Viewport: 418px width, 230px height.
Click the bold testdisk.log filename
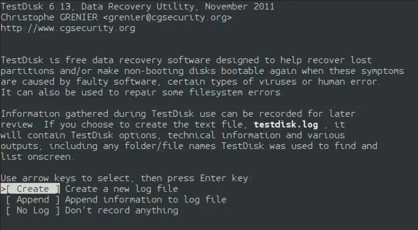tap(286, 125)
